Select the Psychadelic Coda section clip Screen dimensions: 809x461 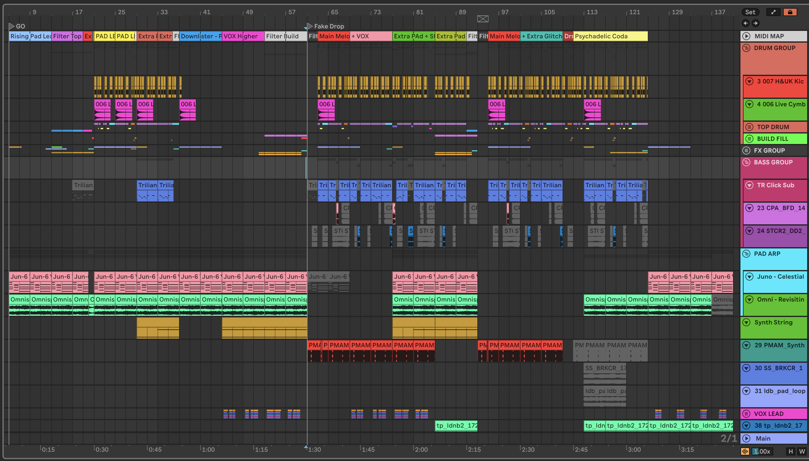610,36
